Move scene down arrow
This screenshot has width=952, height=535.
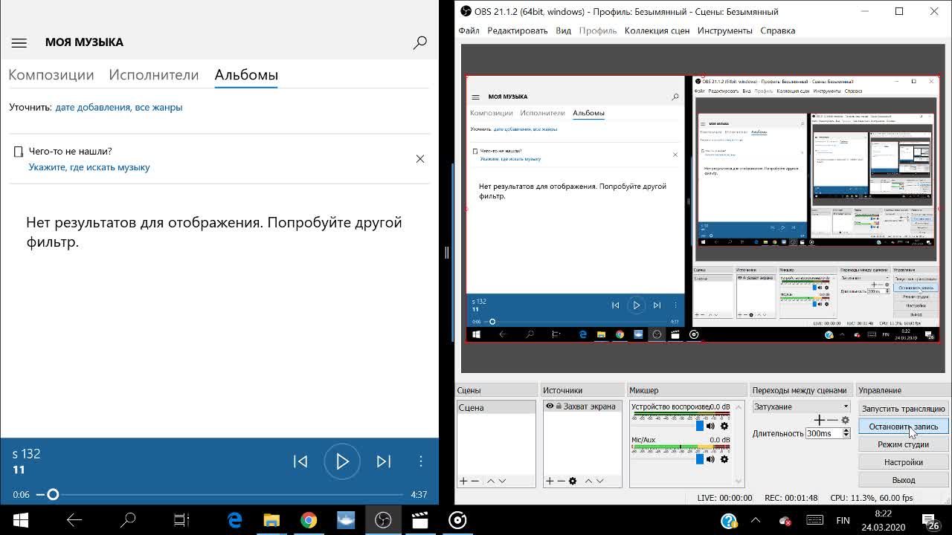tap(503, 481)
